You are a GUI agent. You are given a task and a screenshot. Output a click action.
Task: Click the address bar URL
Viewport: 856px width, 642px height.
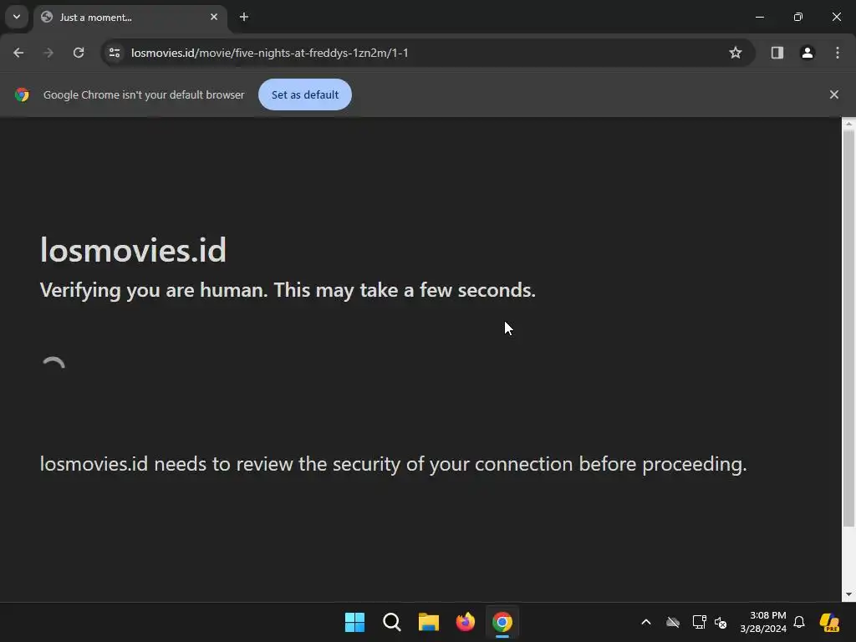(x=270, y=53)
